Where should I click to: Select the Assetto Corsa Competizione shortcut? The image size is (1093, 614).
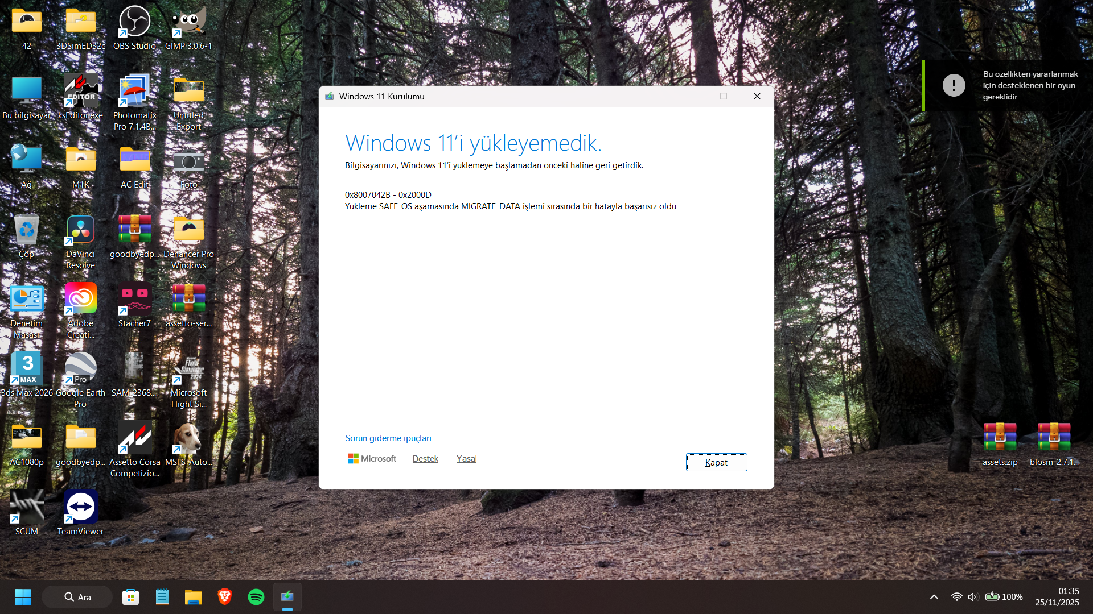point(134,438)
